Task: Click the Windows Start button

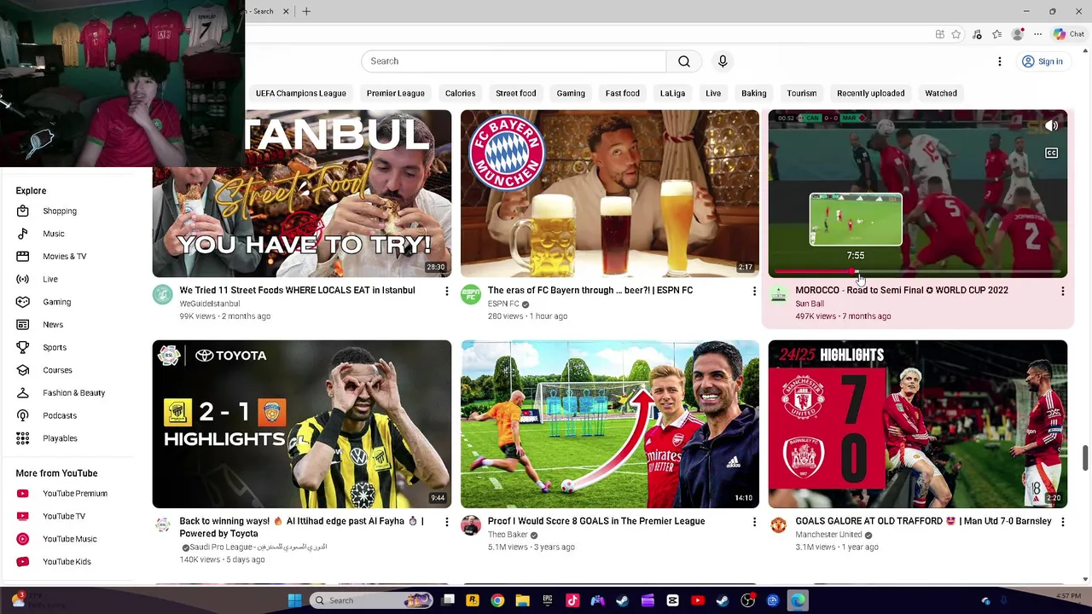Action: click(x=294, y=600)
